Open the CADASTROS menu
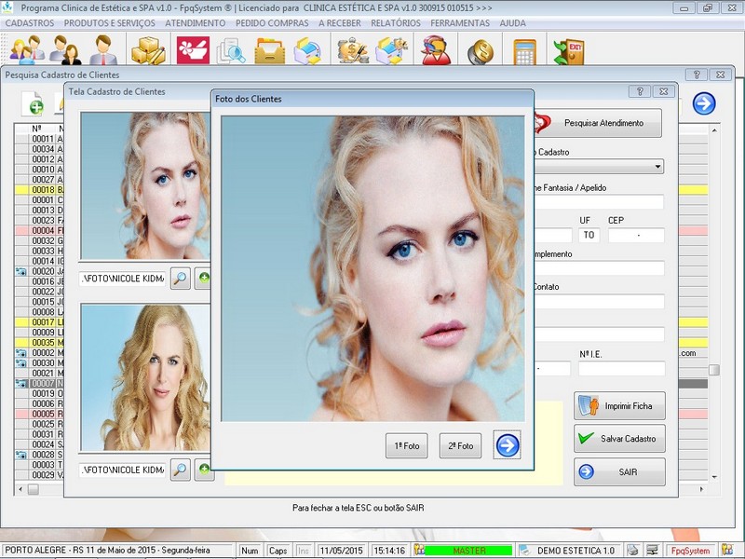The image size is (745, 559). [x=30, y=22]
